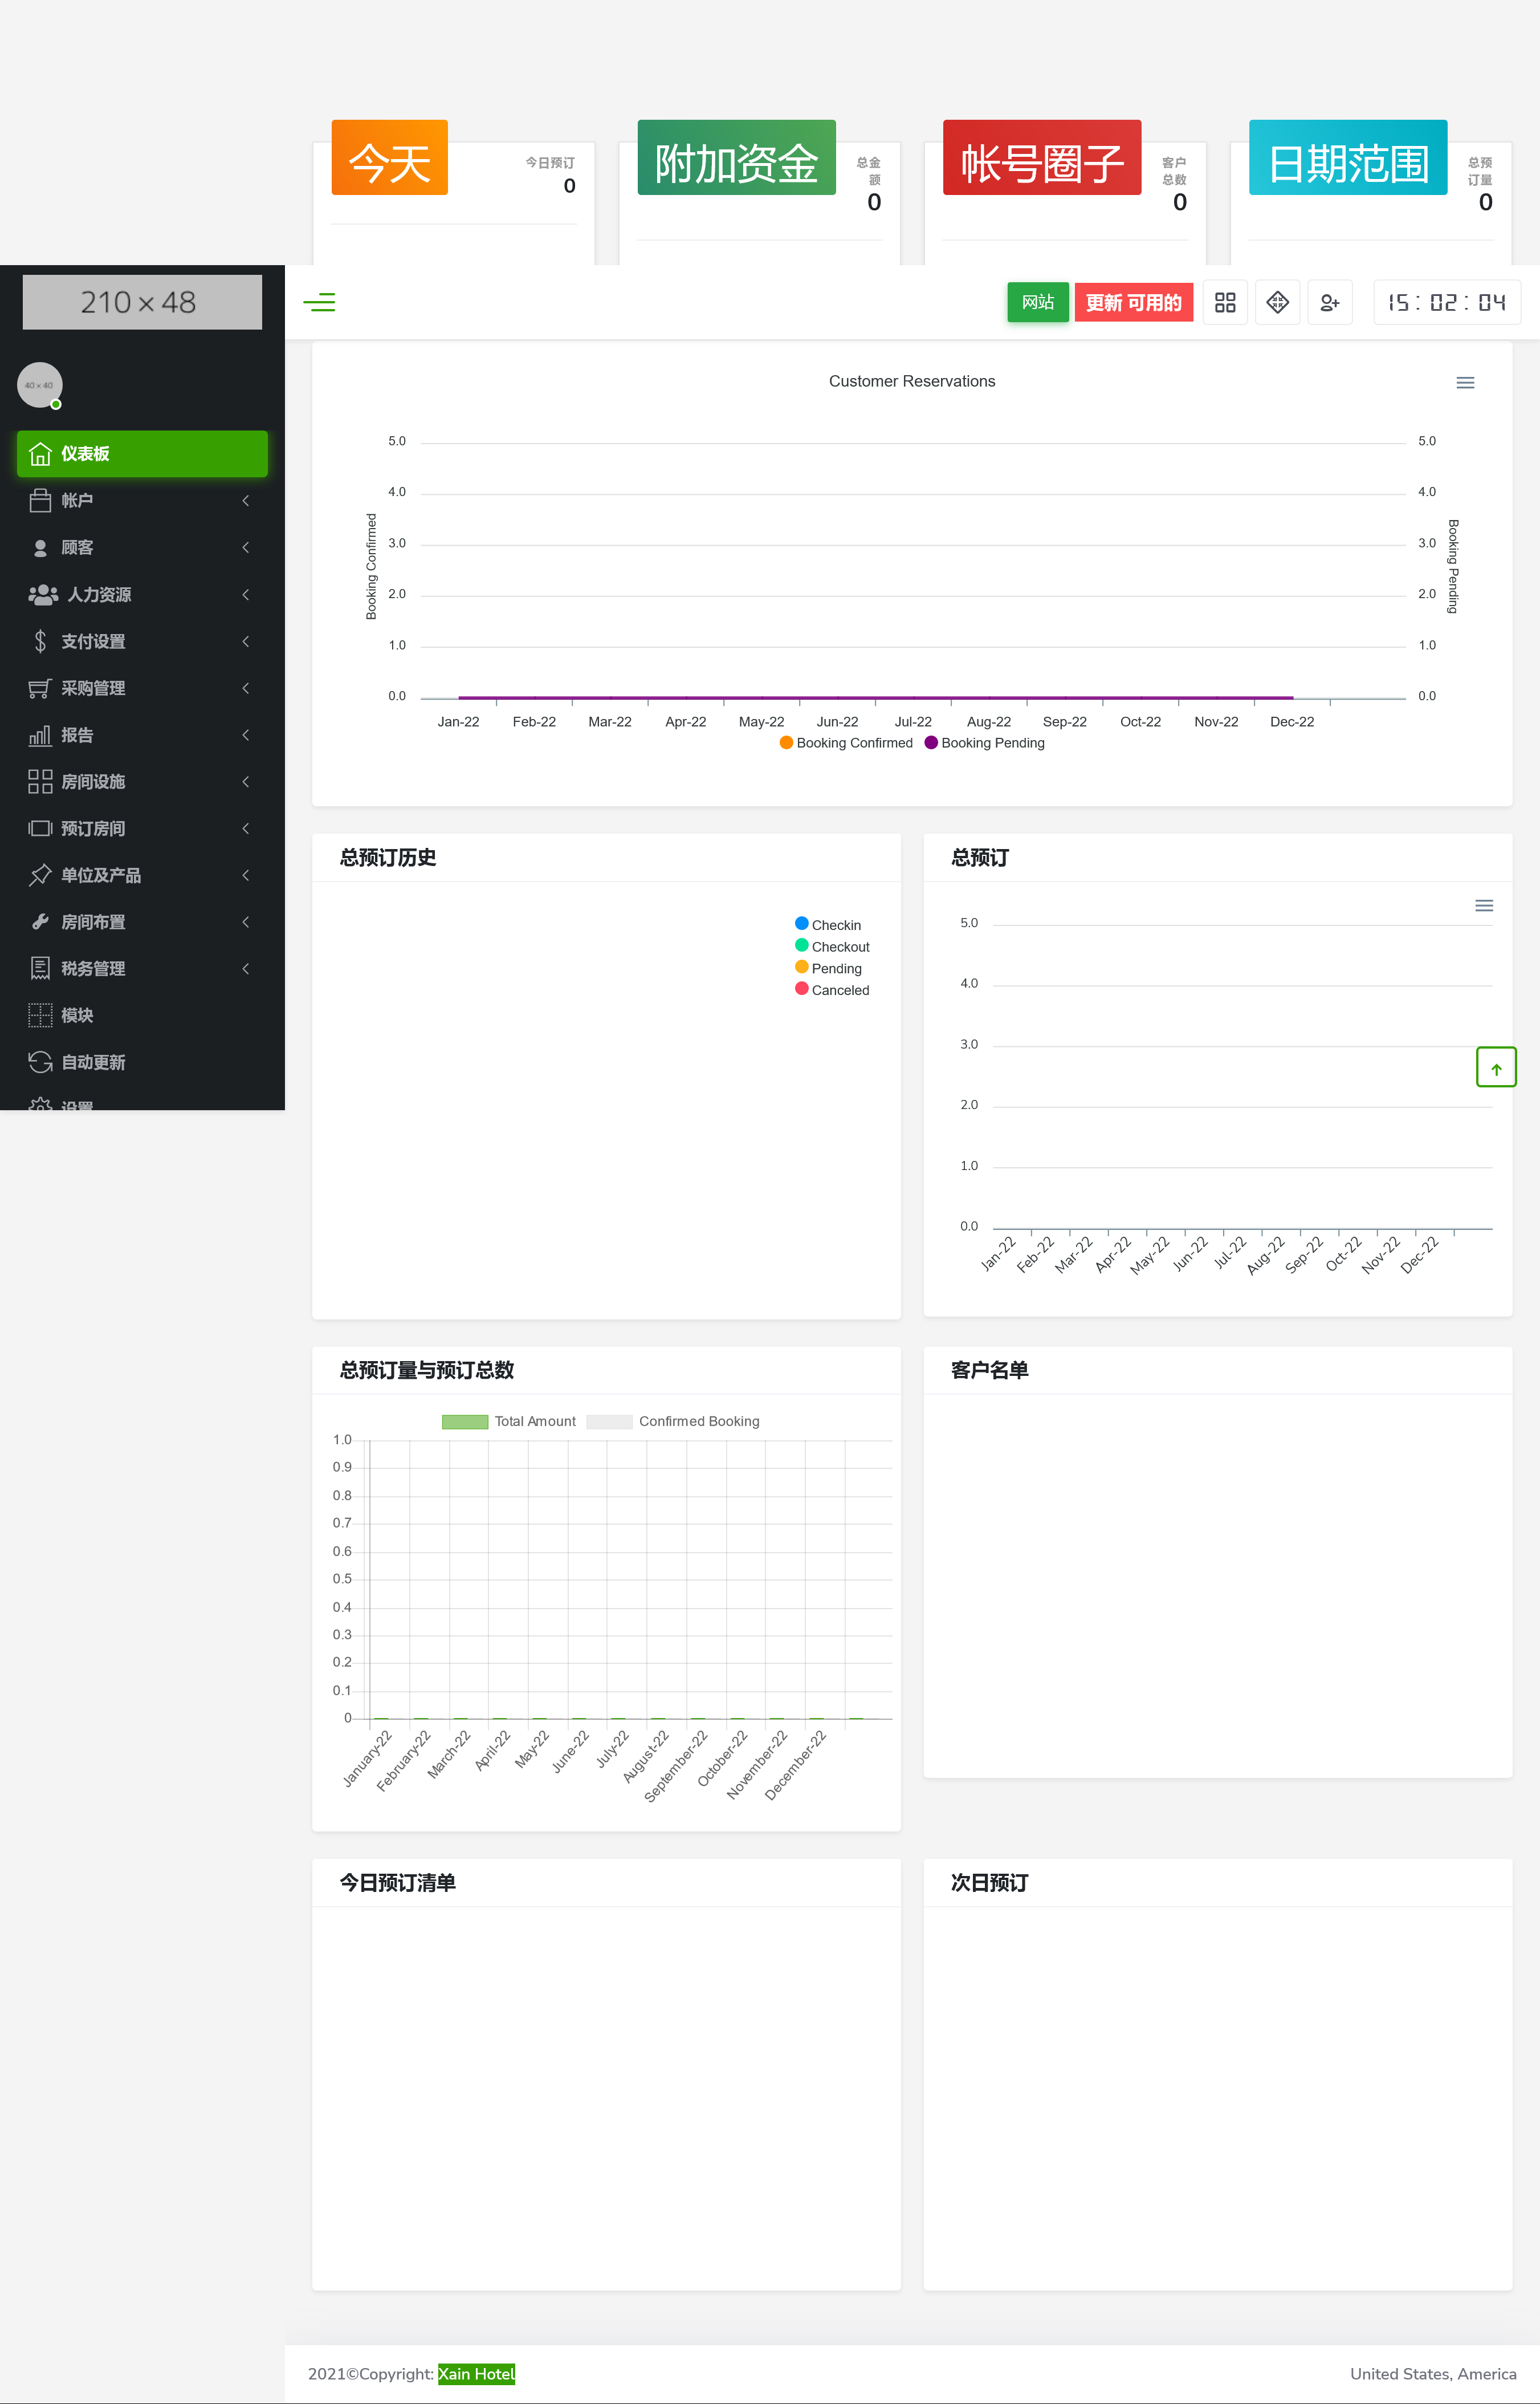Expand the 支付设置 menu chevron
The height and width of the screenshot is (2404, 1540).
point(246,641)
